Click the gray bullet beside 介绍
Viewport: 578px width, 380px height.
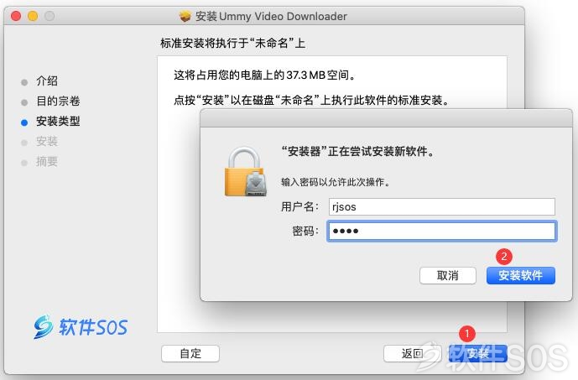tap(24, 82)
